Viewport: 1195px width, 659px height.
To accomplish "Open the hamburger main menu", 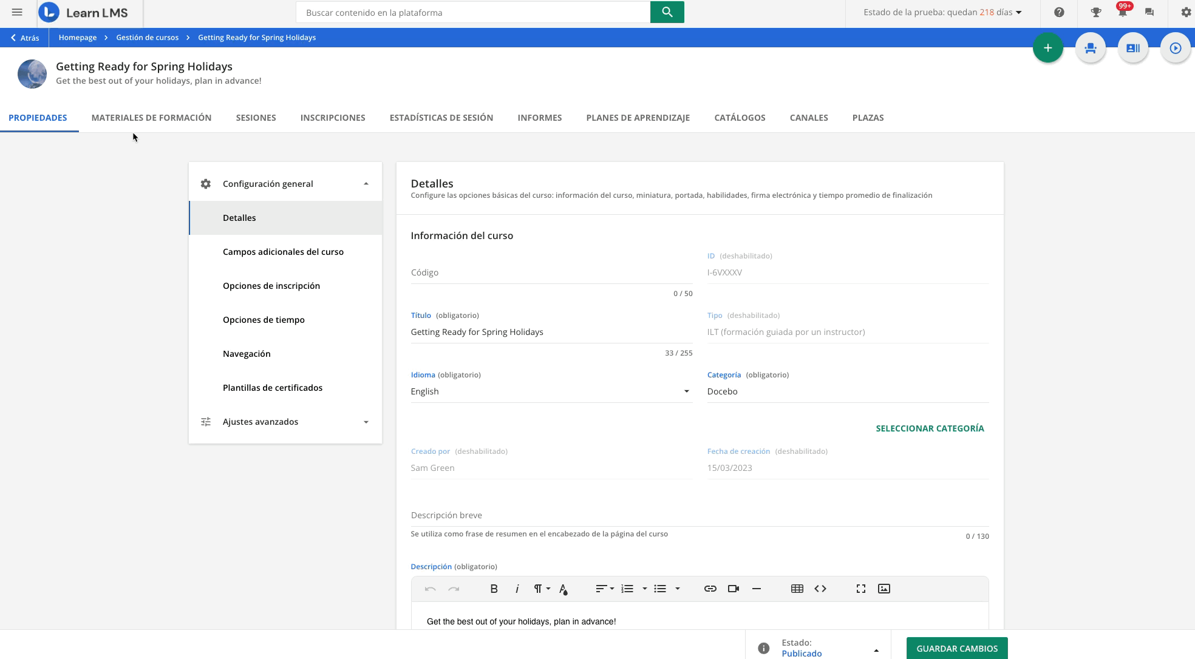I will [x=17, y=12].
